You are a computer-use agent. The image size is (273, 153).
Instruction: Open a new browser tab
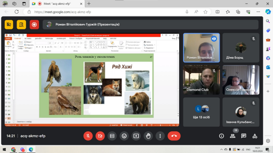click(x=89, y=4)
